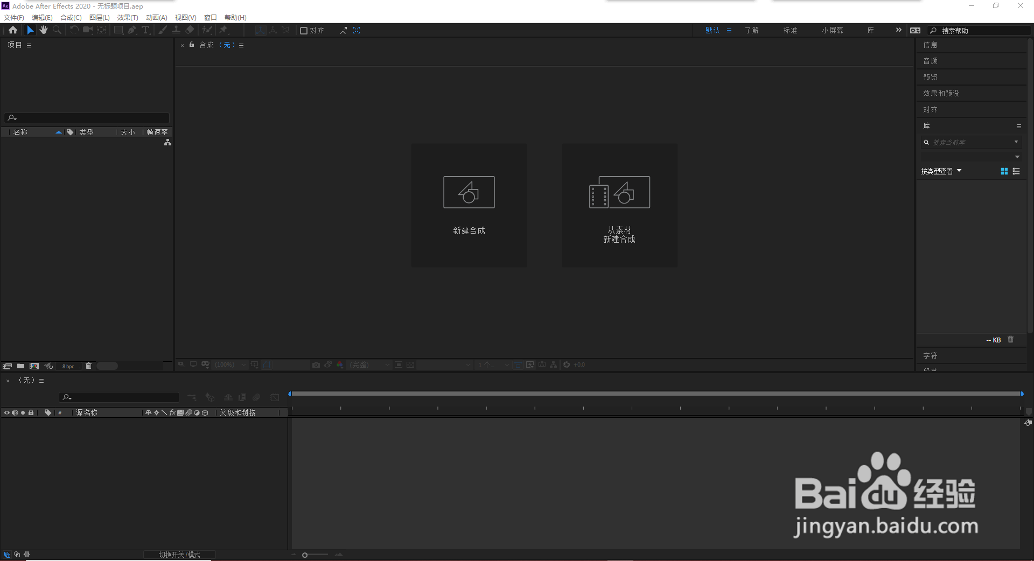
Task: Select the Hand tool
Action: pos(44,30)
